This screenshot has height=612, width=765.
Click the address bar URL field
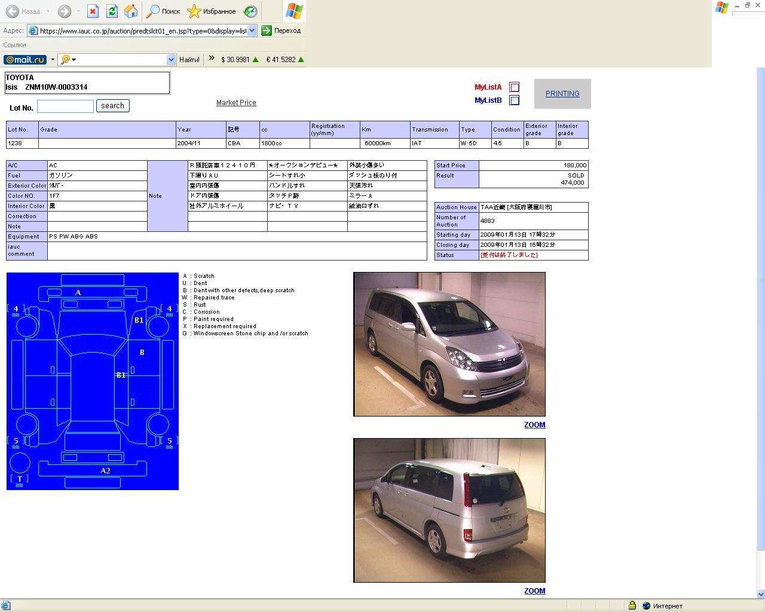point(143,30)
